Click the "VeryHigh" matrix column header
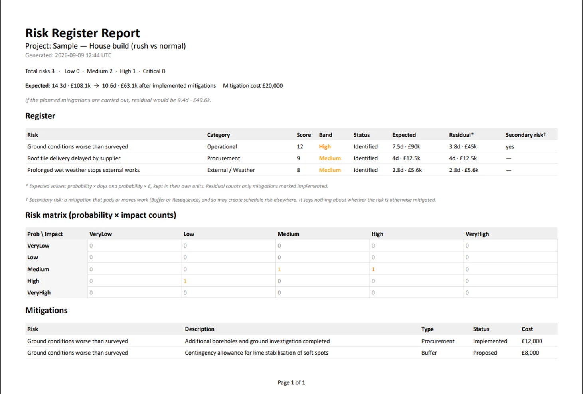Screen dimensions: 583x394 pos(477,234)
